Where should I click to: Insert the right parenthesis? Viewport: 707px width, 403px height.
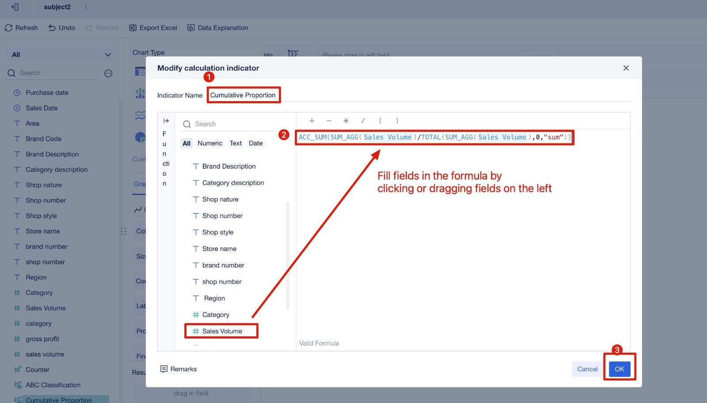coord(397,121)
